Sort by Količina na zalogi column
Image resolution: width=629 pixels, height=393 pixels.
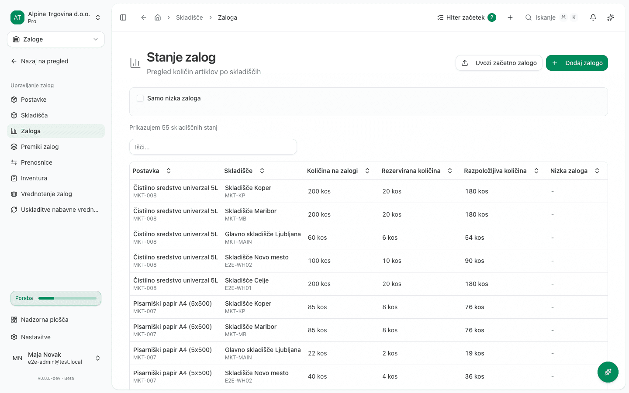[x=339, y=171]
